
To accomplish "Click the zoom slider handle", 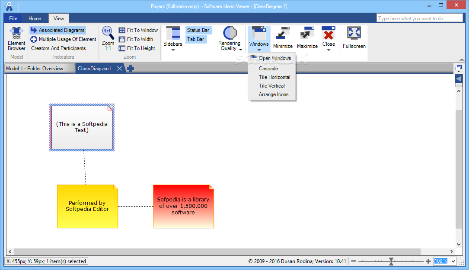I will point(391,261).
